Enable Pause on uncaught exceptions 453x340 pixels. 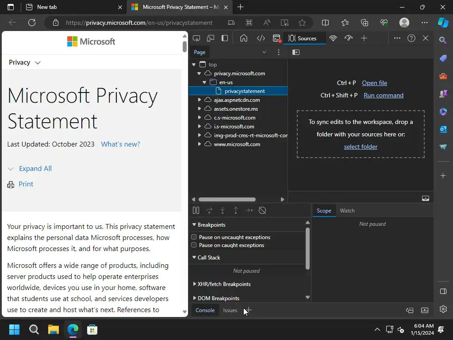194,237
